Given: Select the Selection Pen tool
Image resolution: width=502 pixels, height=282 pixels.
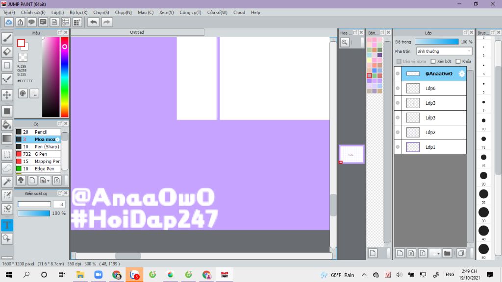Looking at the screenshot, I should coord(7,195).
